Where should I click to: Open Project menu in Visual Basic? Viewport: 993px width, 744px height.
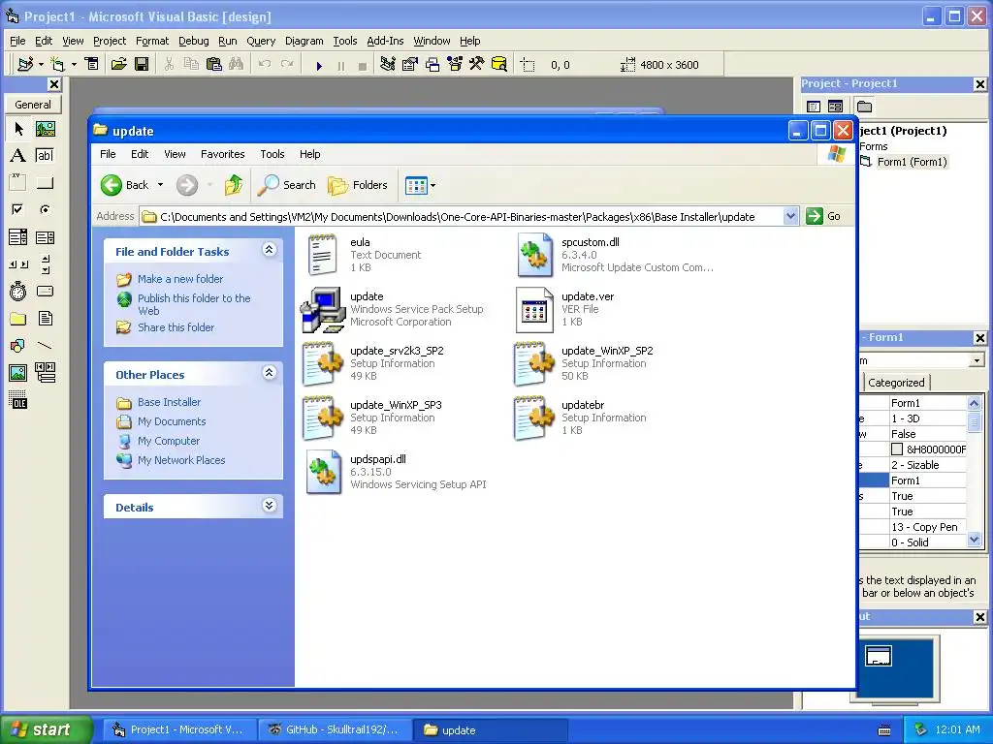point(110,41)
